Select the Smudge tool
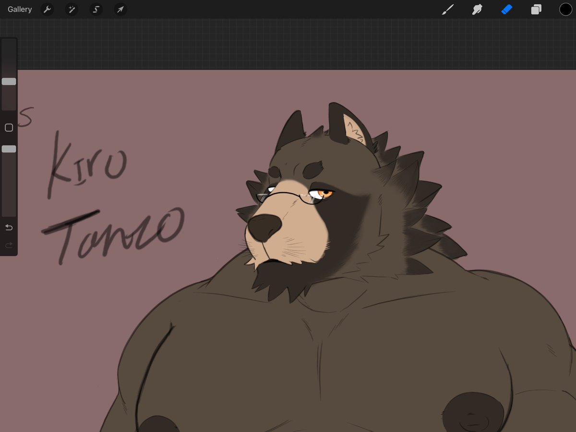Viewport: 576px width, 432px height. pyautogui.click(x=477, y=9)
